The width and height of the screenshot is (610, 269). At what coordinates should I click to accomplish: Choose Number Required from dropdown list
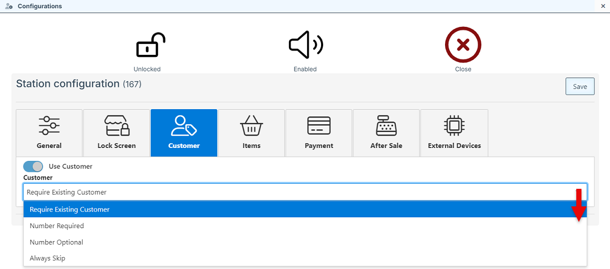(x=57, y=226)
